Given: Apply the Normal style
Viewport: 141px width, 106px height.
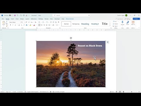Looking at the screenshot, I should [66, 24].
